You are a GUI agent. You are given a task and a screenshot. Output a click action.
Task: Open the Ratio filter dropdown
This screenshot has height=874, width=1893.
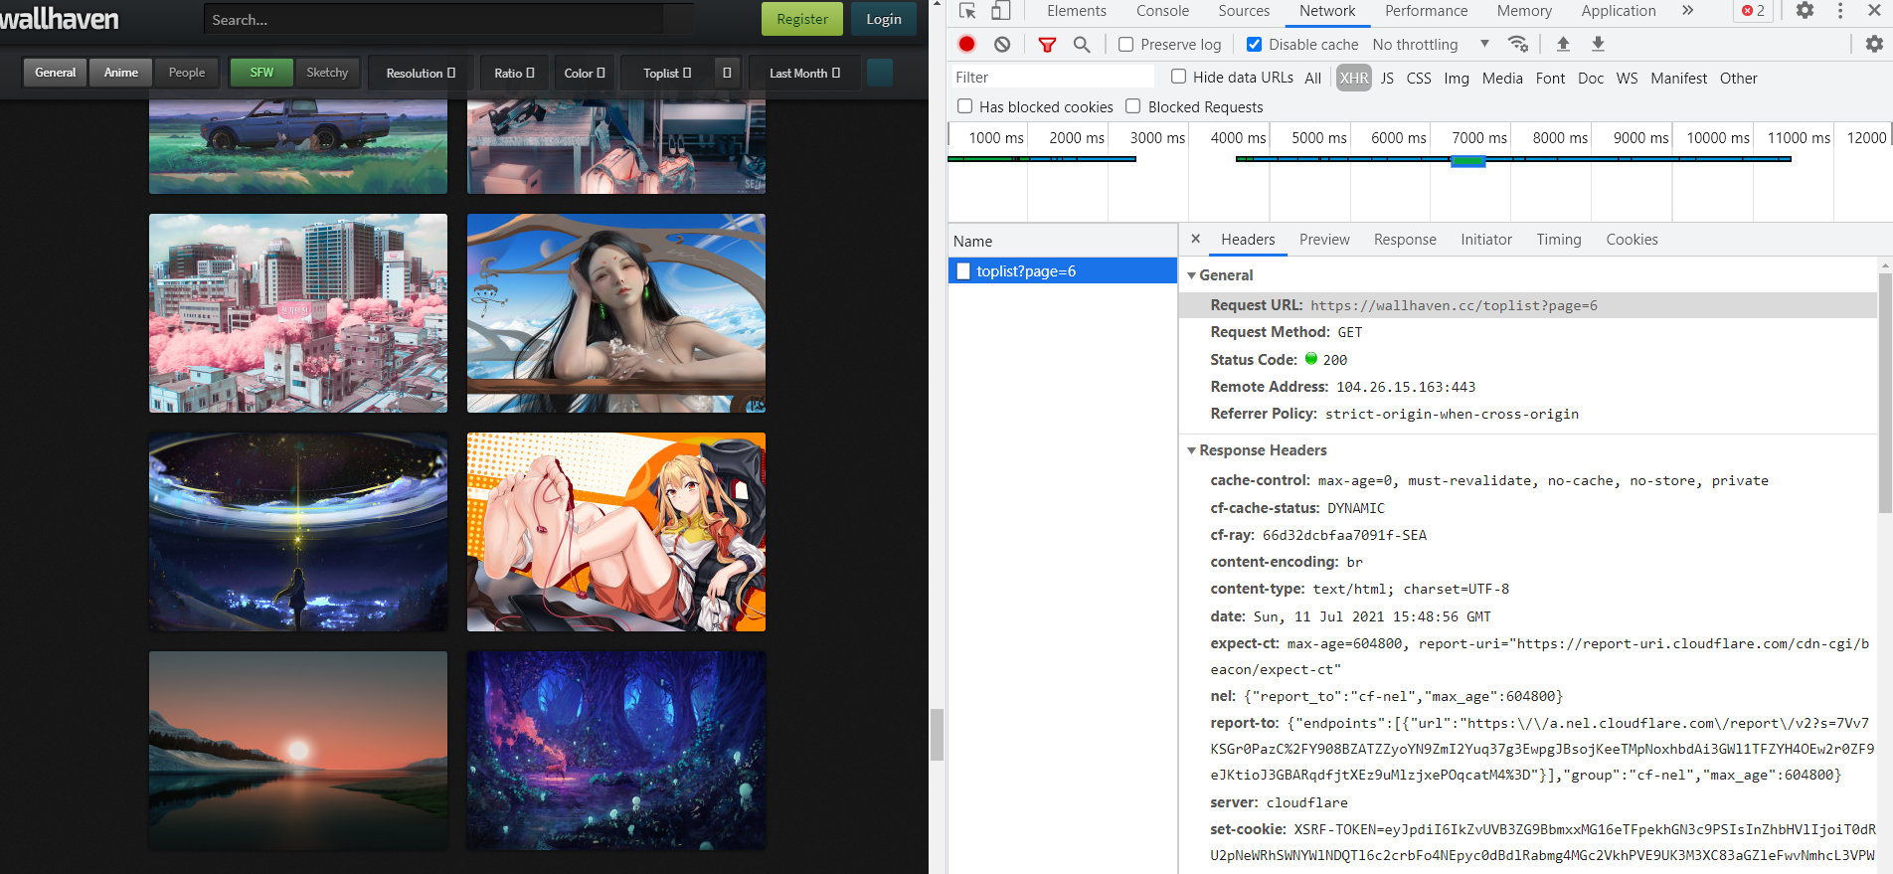pyautogui.click(x=514, y=73)
